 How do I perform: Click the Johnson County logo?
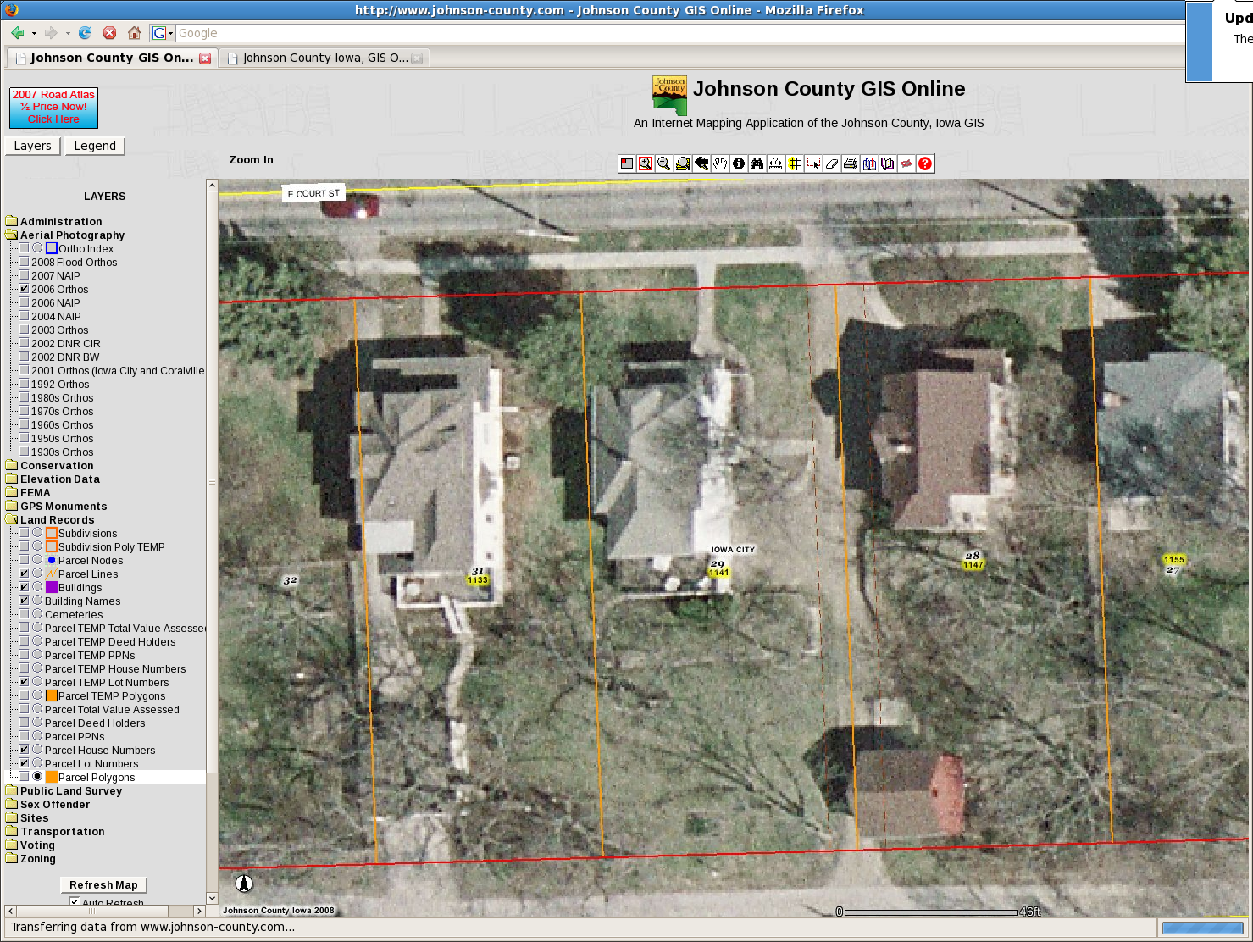[x=669, y=96]
